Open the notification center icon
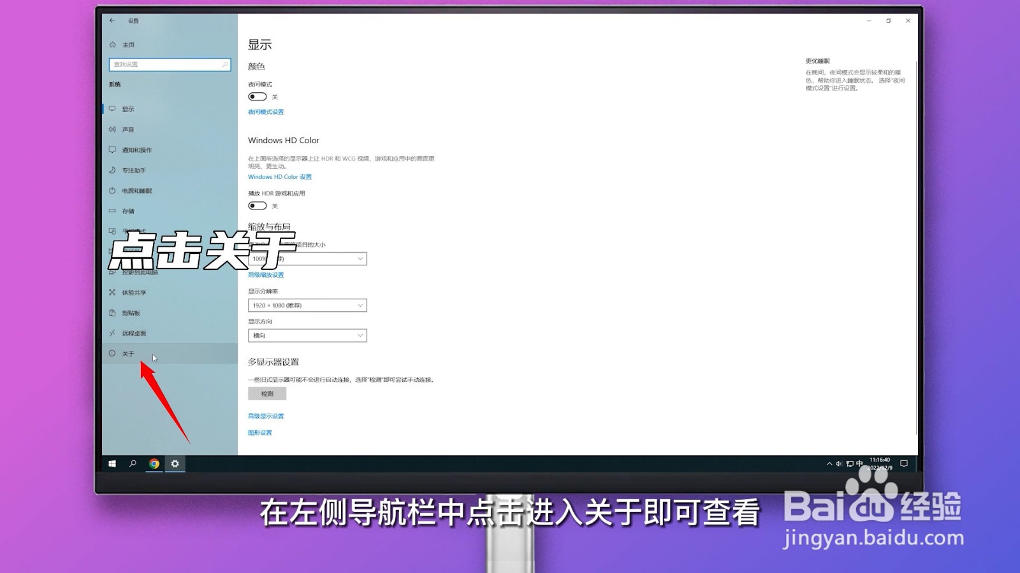The height and width of the screenshot is (573, 1020). 904,464
